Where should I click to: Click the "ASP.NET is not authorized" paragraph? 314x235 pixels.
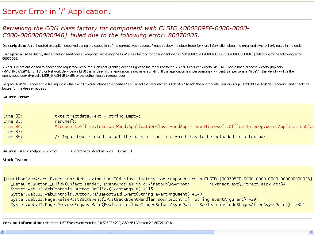point(148,71)
